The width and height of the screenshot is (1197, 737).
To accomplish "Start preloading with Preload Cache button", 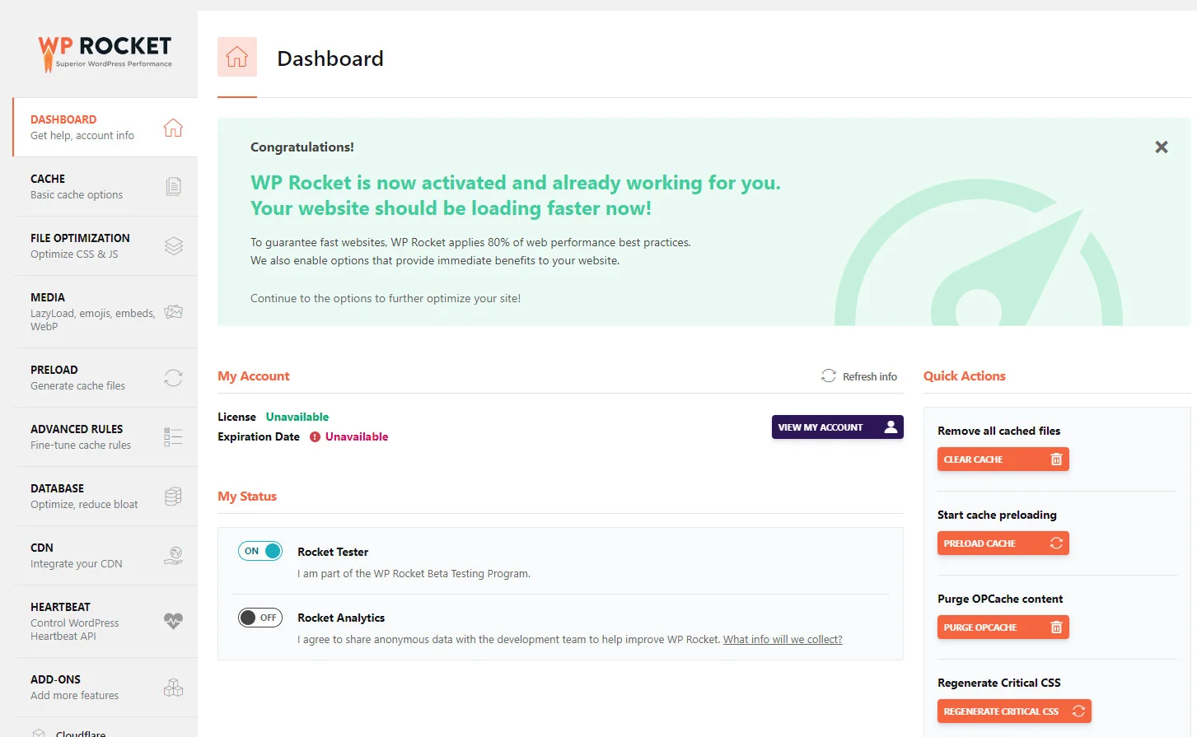I will 1003,543.
